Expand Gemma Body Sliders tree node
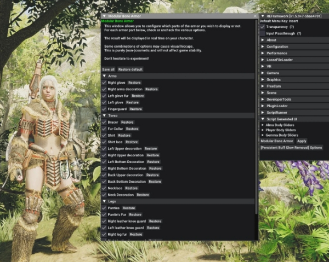The width and height of the screenshot is (329, 262). click(x=263, y=135)
